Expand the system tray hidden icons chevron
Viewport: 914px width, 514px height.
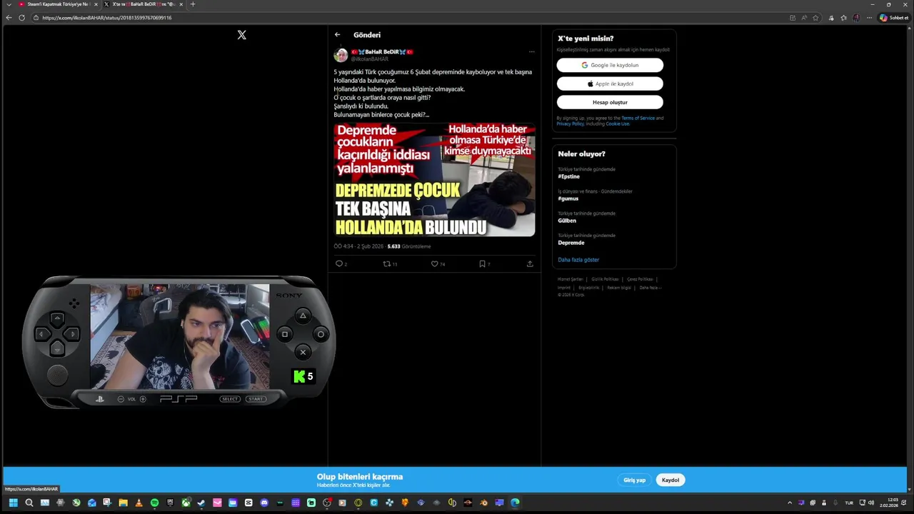click(790, 503)
